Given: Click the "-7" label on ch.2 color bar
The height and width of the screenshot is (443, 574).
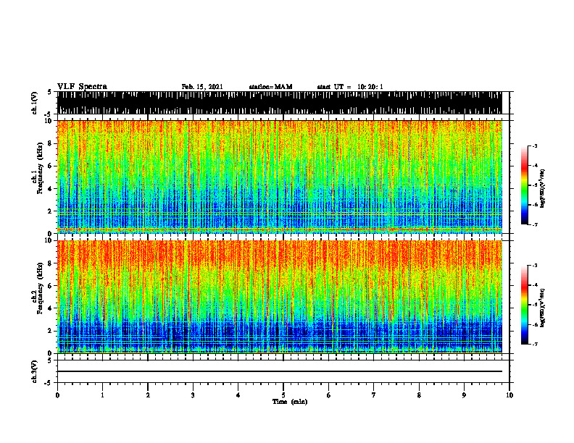Looking at the screenshot, I should 534,344.
